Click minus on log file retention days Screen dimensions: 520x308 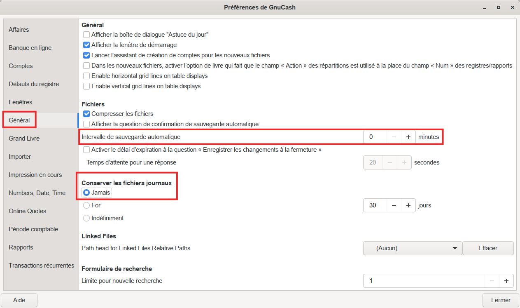[394, 205]
